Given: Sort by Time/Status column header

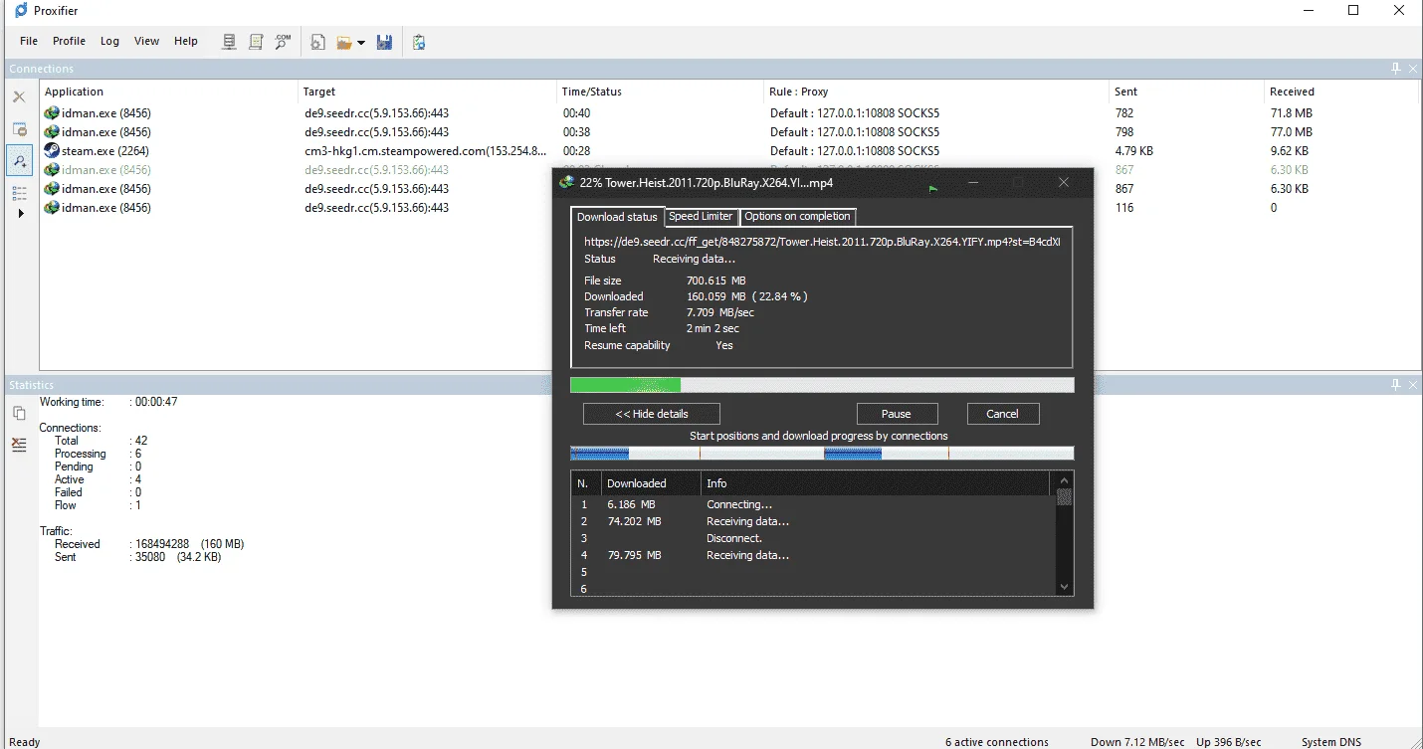Looking at the screenshot, I should pos(661,92).
